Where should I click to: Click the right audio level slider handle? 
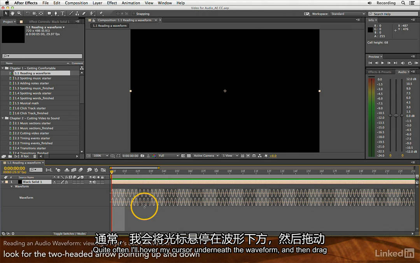[x=402, y=115]
